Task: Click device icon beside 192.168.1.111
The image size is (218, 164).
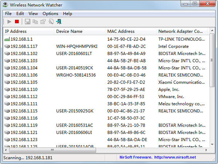Action: (7, 104)
